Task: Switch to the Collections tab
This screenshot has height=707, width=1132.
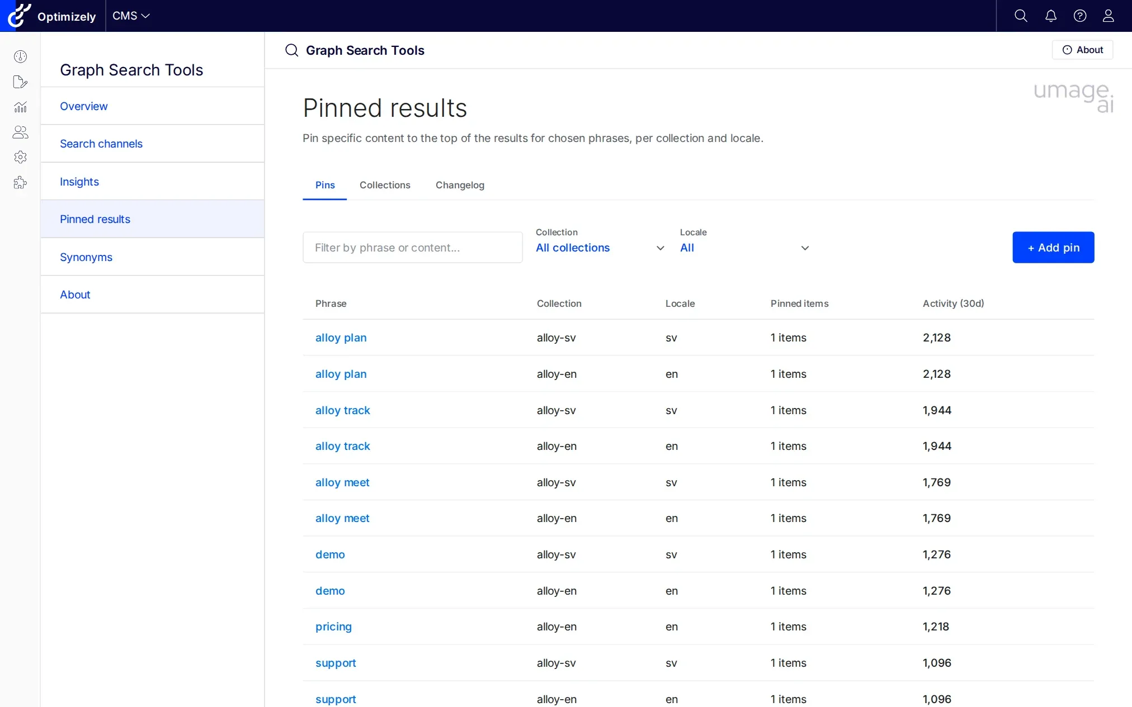Action: point(385,185)
